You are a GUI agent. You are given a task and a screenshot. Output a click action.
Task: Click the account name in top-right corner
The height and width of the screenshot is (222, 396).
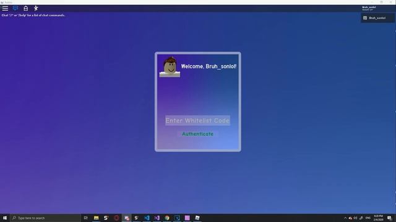pyautogui.click(x=369, y=7)
